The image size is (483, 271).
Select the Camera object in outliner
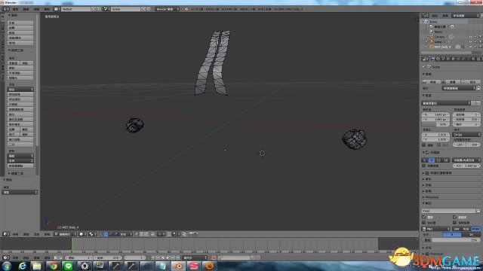[x=439, y=37]
